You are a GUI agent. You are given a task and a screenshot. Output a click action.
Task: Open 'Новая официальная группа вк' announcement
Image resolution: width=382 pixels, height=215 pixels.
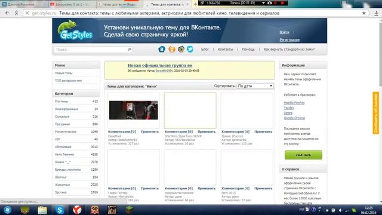pos(160,65)
